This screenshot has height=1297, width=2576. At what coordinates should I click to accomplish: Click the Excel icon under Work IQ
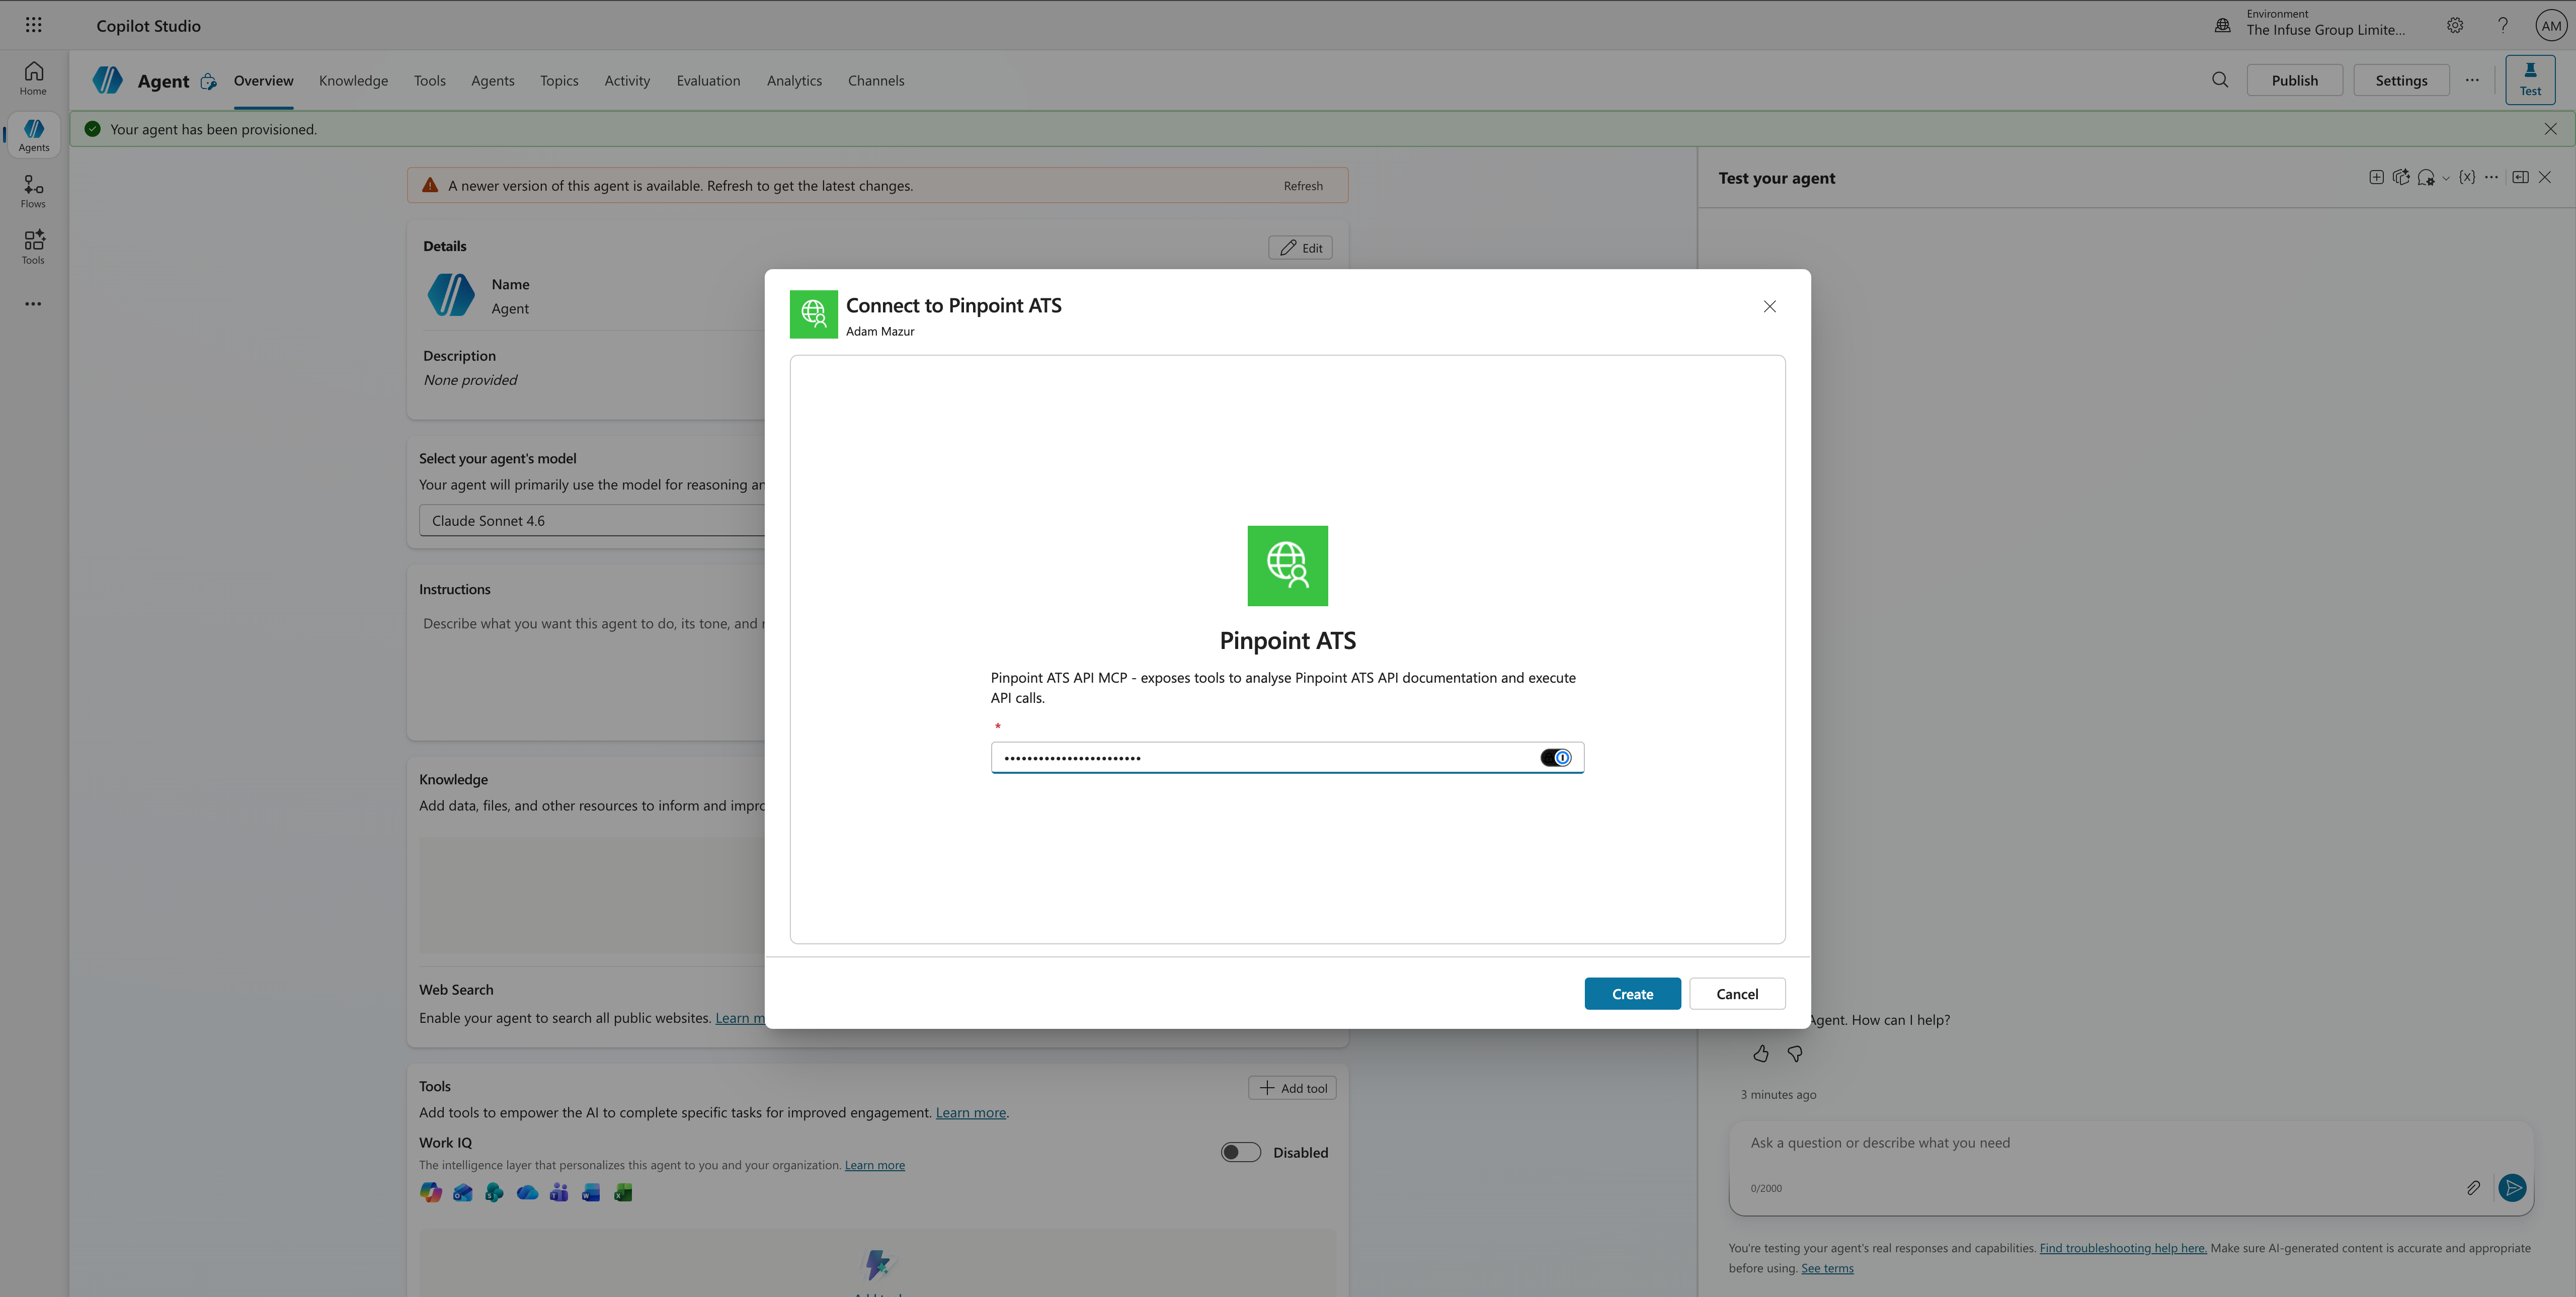[x=623, y=1192]
